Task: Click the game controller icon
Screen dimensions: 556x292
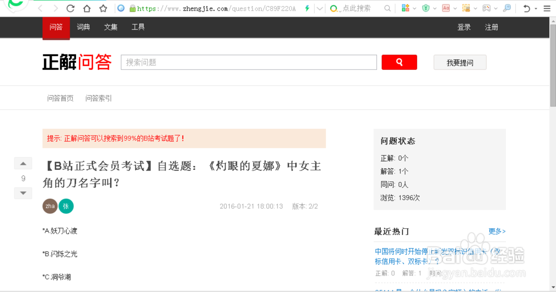Action: pyautogui.click(x=487, y=8)
